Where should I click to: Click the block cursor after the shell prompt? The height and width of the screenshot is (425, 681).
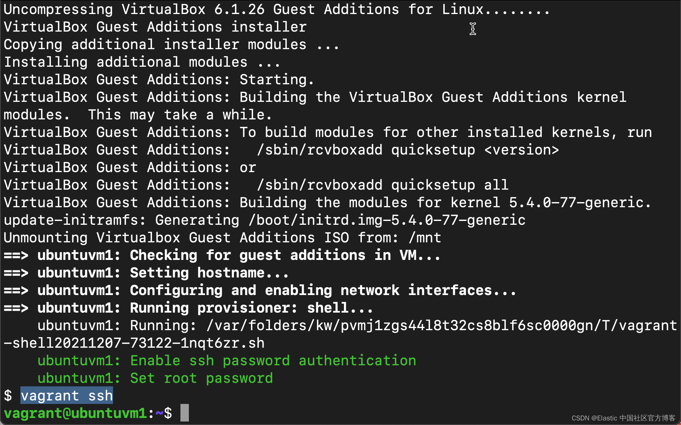[185, 413]
